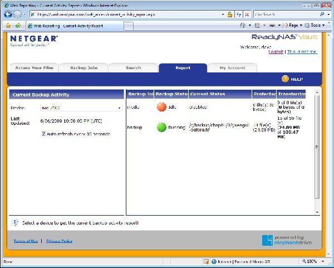This screenshot has height=268, width=334.
Task: Click the browser Back button
Action: tap(8, 14)
